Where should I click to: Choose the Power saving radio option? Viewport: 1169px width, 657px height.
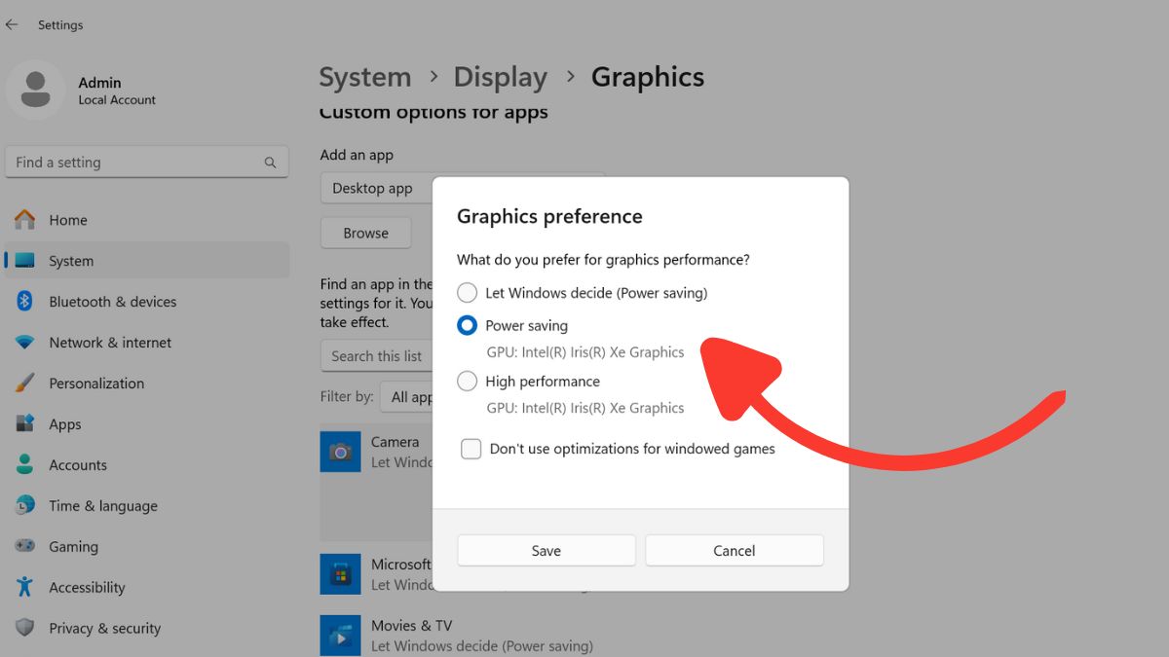[468, 326]
